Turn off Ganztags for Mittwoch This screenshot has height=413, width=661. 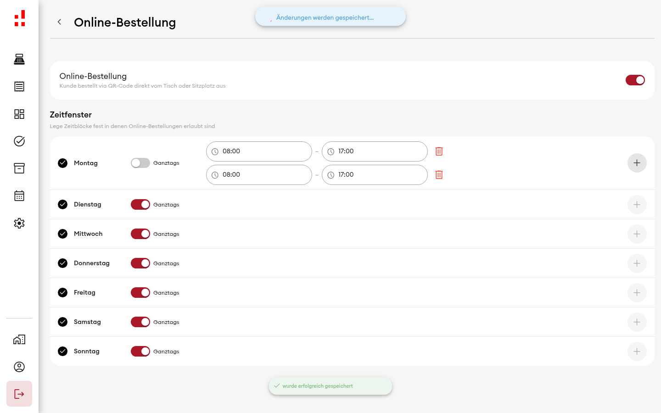[x=140, y=234]
